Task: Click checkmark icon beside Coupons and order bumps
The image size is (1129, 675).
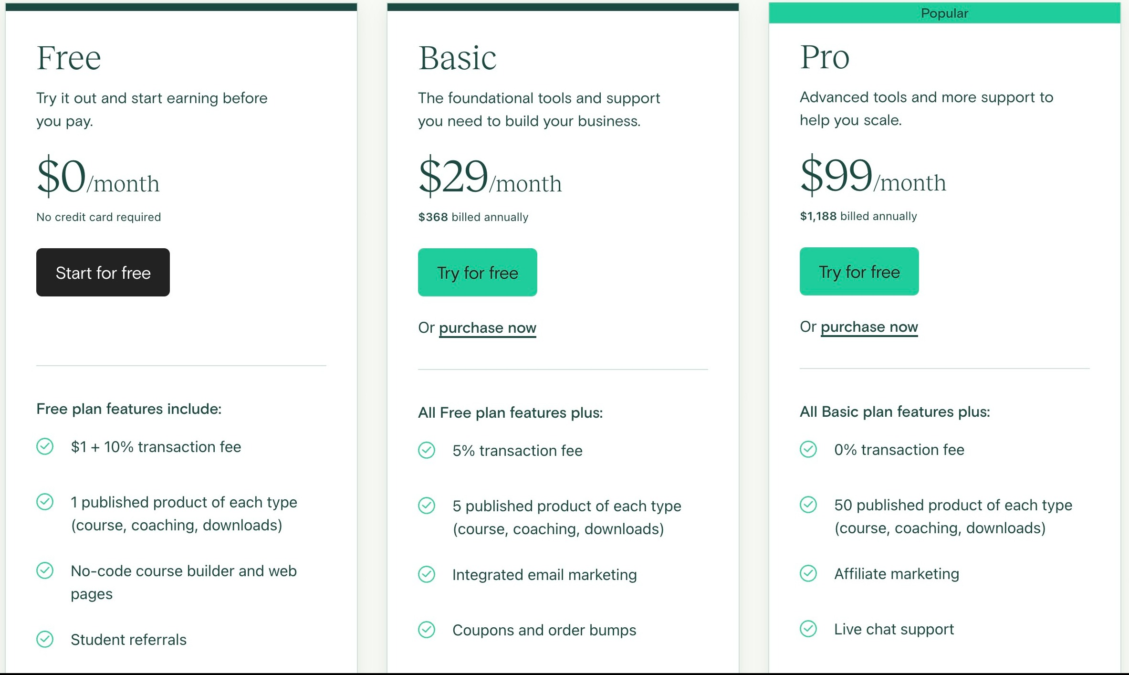Action: coord(427,630)
